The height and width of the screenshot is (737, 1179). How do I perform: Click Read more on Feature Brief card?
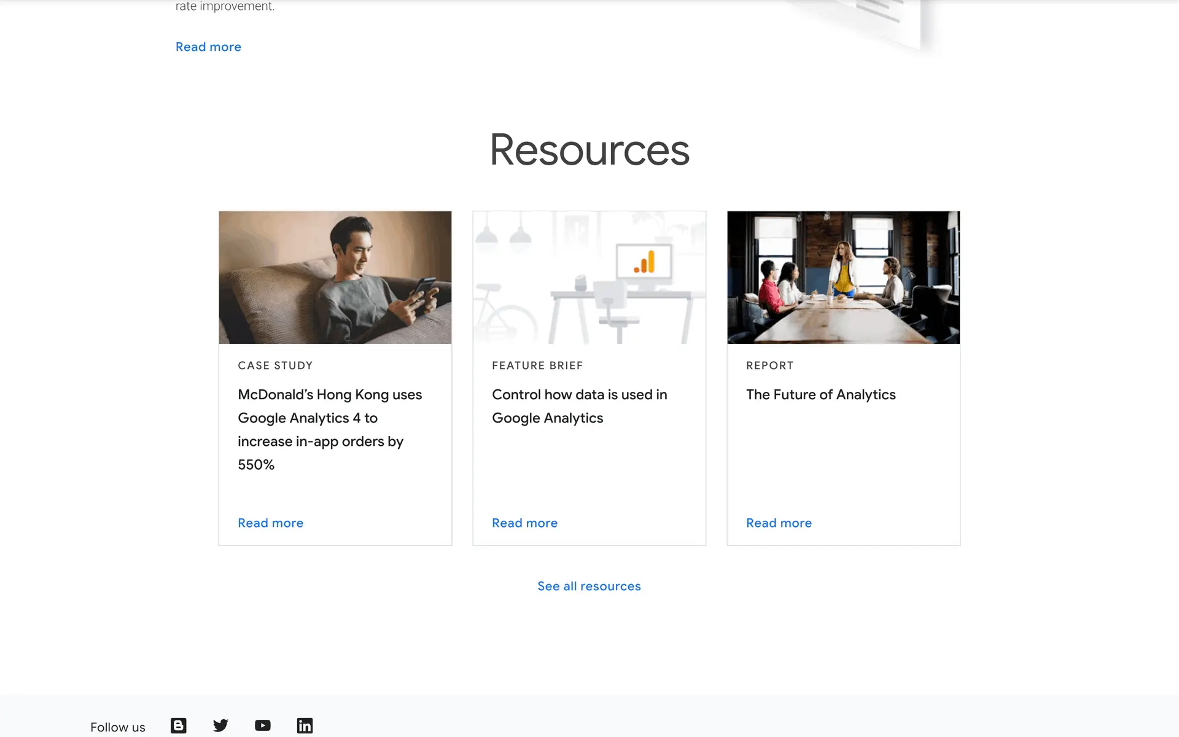(524, 523)
